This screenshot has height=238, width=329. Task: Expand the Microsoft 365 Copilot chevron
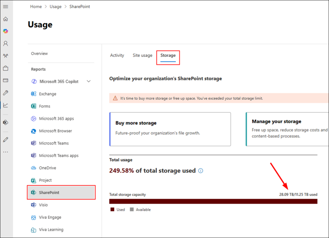pos(89,81)
